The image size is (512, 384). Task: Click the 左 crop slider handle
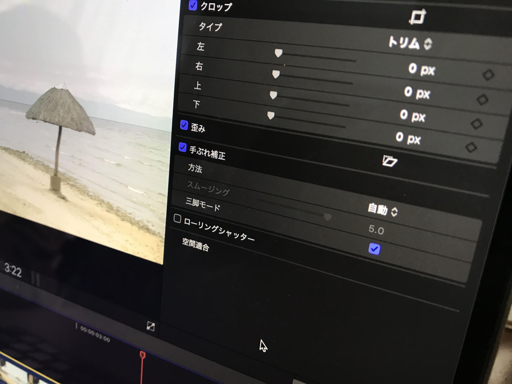(x=278, y=53)
